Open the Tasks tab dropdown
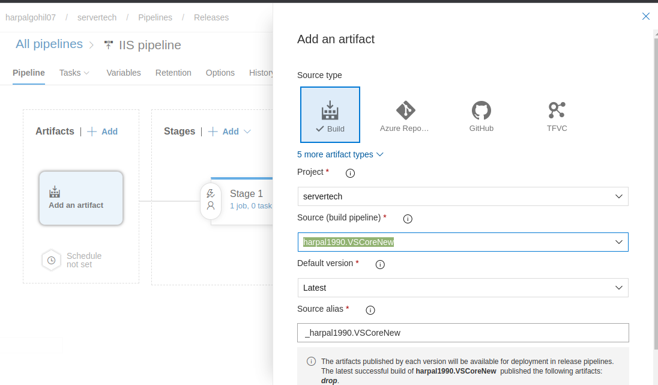 coord(74,73)
